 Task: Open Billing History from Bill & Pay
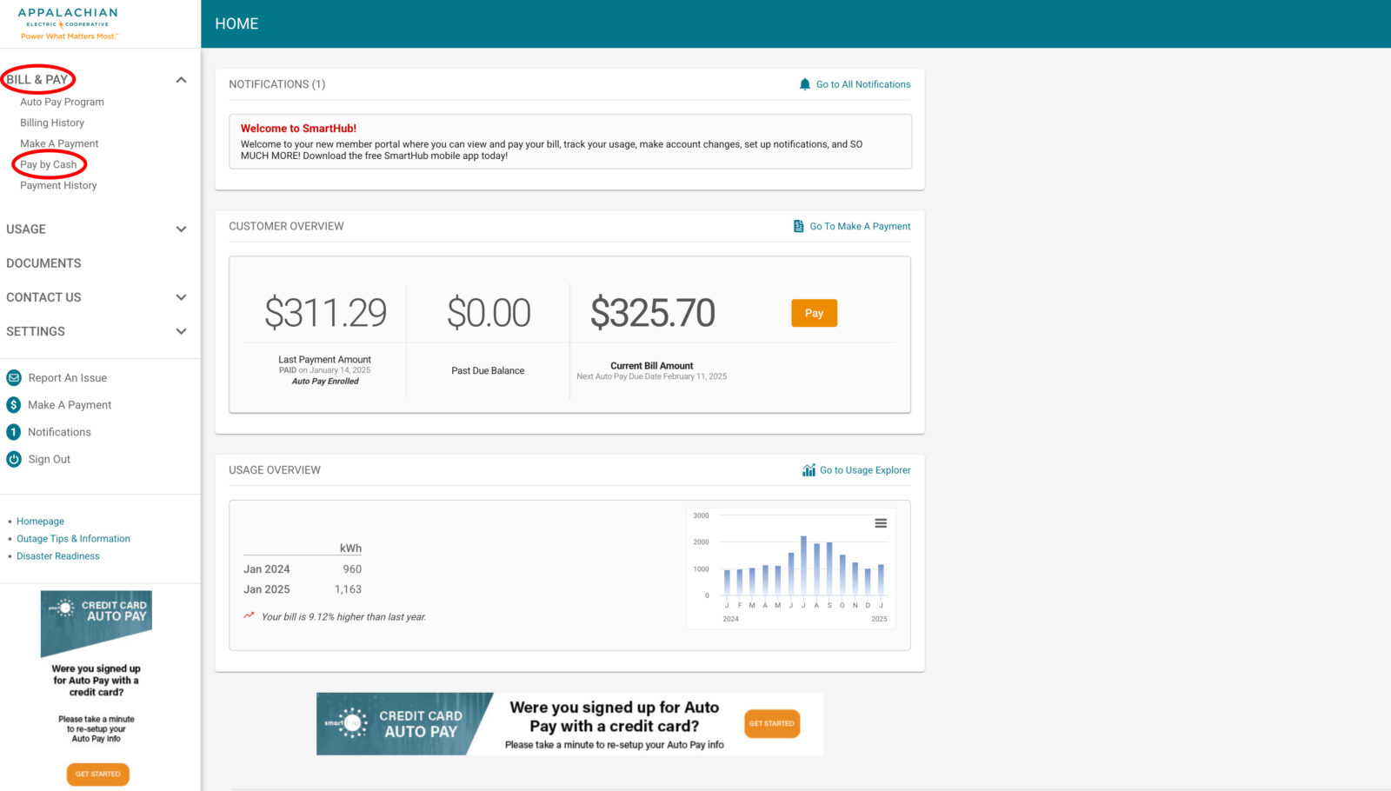click(52, 123)
